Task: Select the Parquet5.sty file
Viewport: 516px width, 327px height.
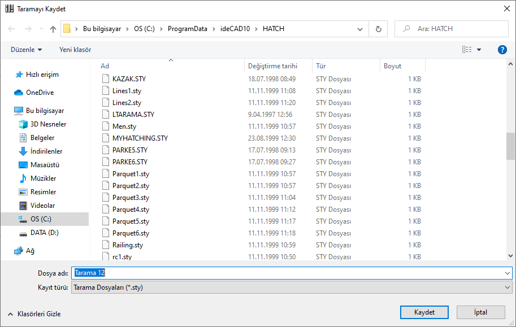Action: tap(131, 221)
